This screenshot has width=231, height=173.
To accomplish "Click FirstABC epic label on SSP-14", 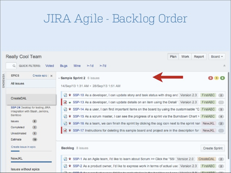I will (208, 109).
